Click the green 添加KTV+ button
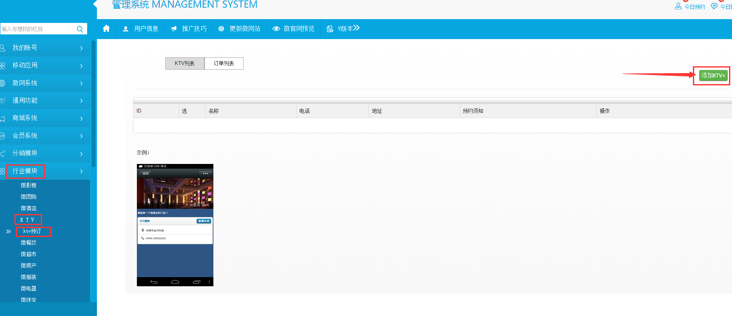 point(713,76)
